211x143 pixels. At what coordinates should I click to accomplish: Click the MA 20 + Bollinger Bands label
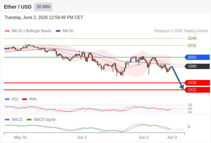pyautogui.click(x=31, y=31)
